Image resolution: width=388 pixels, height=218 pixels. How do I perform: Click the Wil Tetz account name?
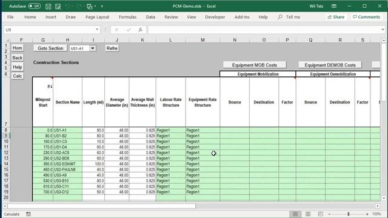coord(316,6)
